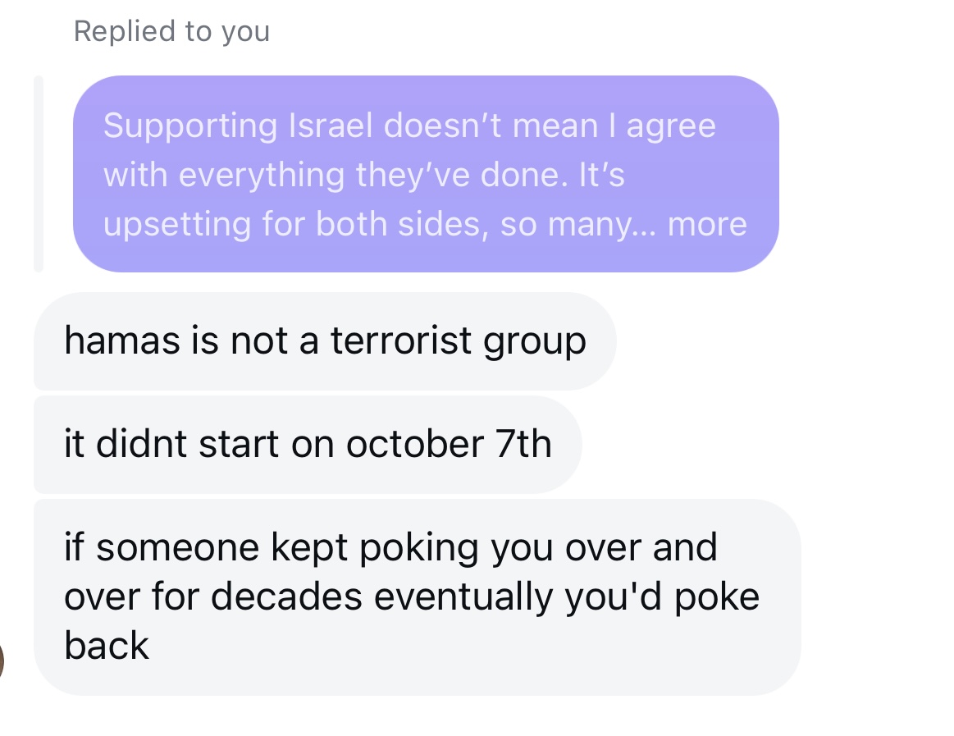
Task: Select the 'it didnt start on october 7th' message
Action: coord(308,445)
